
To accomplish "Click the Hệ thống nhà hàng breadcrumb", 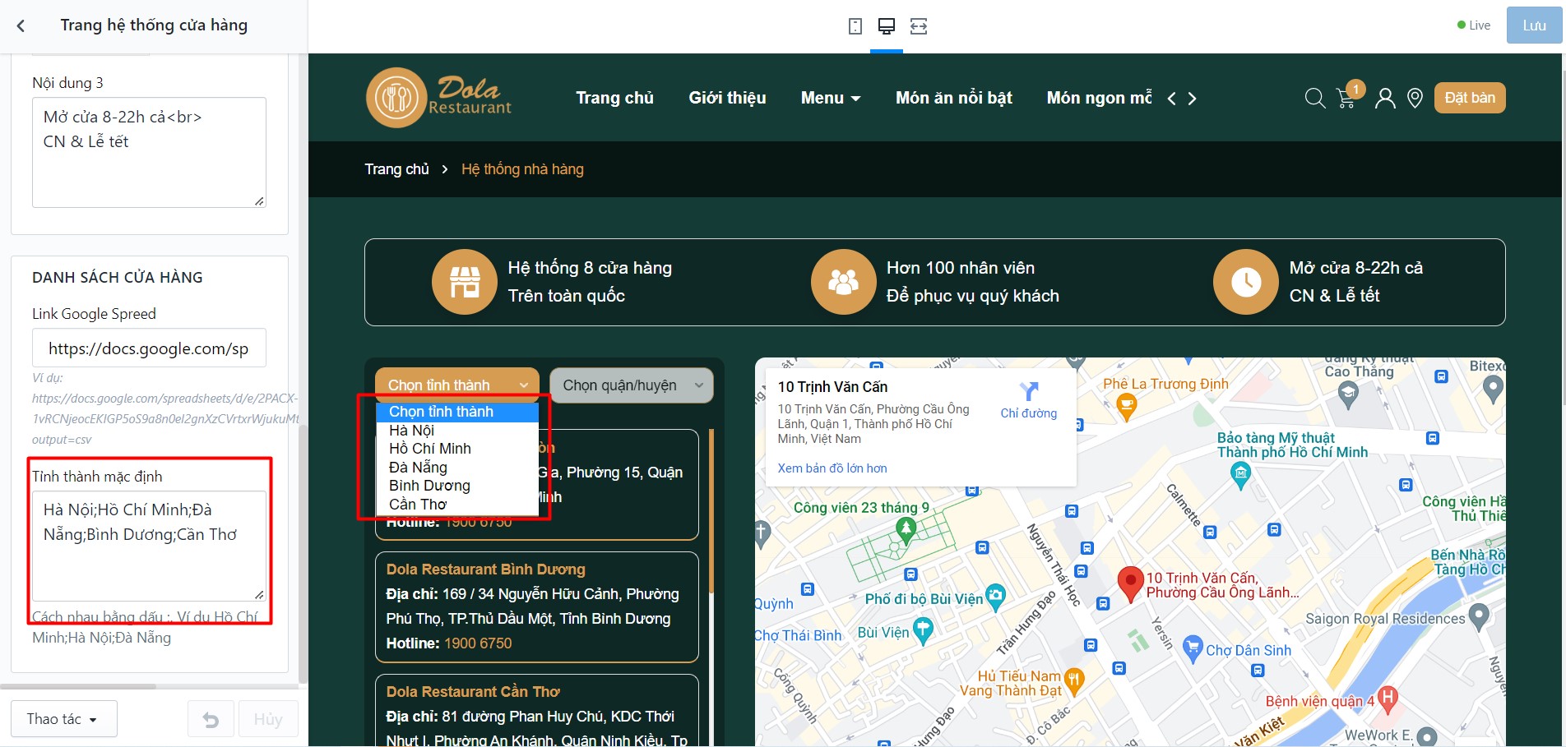I will 522,169.
